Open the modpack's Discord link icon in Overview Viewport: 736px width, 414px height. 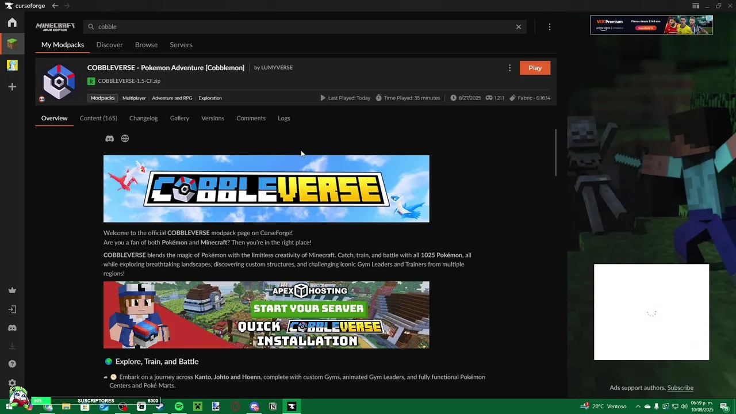point(109,139)
